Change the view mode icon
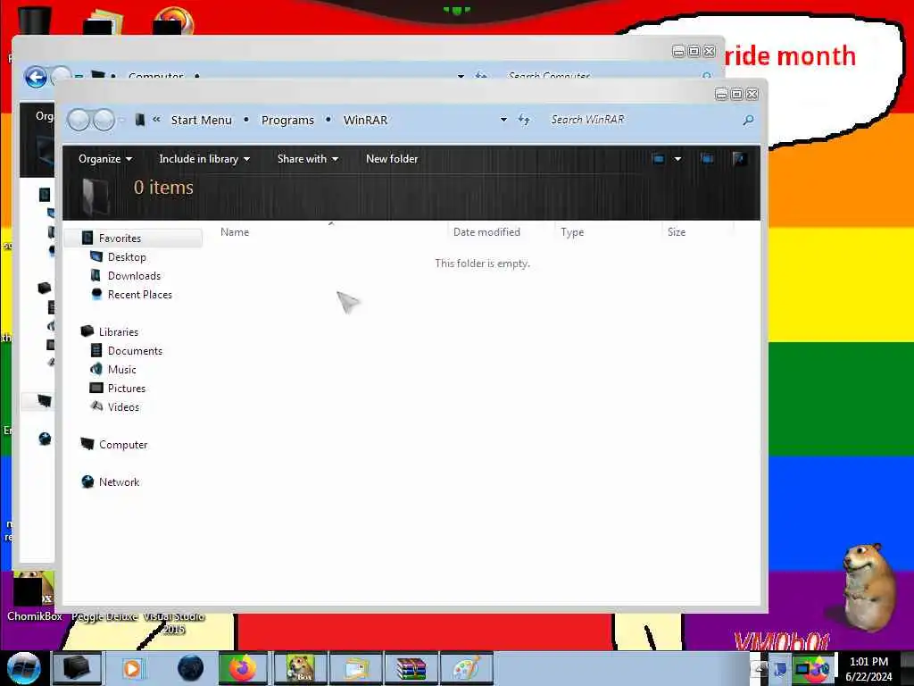914x686 pixels. (658, 159)
